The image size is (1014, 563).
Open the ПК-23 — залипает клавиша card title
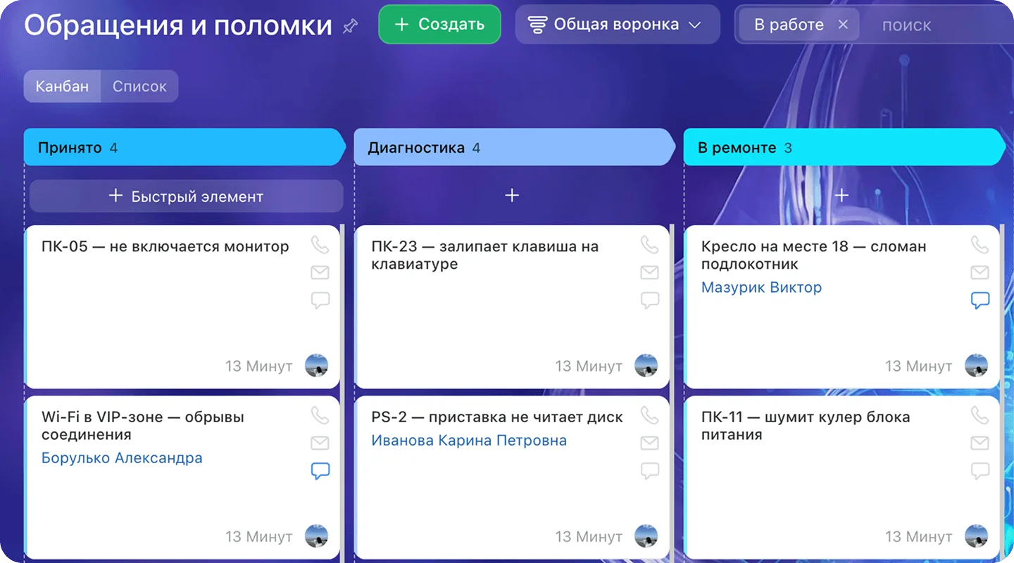(485, 255)
